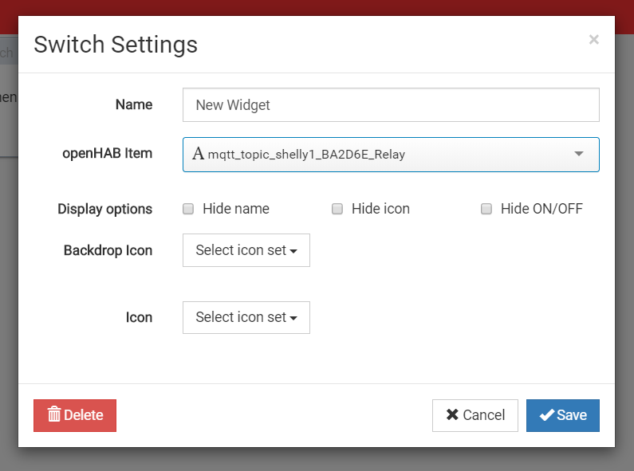Click the 'Hide name' label text
The image size is (634, 471).
click(x=236, y=209)
